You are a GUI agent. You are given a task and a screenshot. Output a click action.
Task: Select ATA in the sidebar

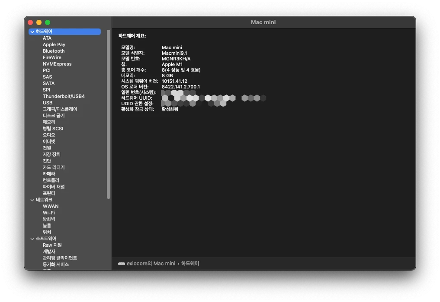[47, 38]
